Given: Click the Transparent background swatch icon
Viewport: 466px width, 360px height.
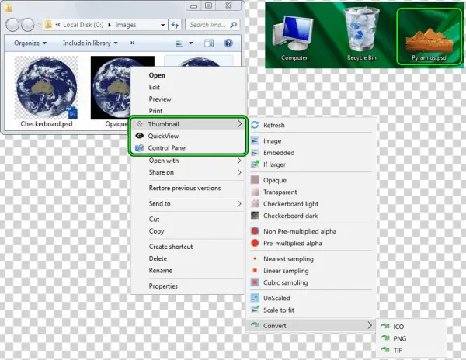Looking at the screenshot, I should click(255, 192).
